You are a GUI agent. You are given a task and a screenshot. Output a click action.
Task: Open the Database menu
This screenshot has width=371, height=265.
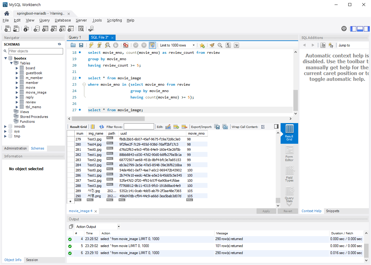pos(63,20)
